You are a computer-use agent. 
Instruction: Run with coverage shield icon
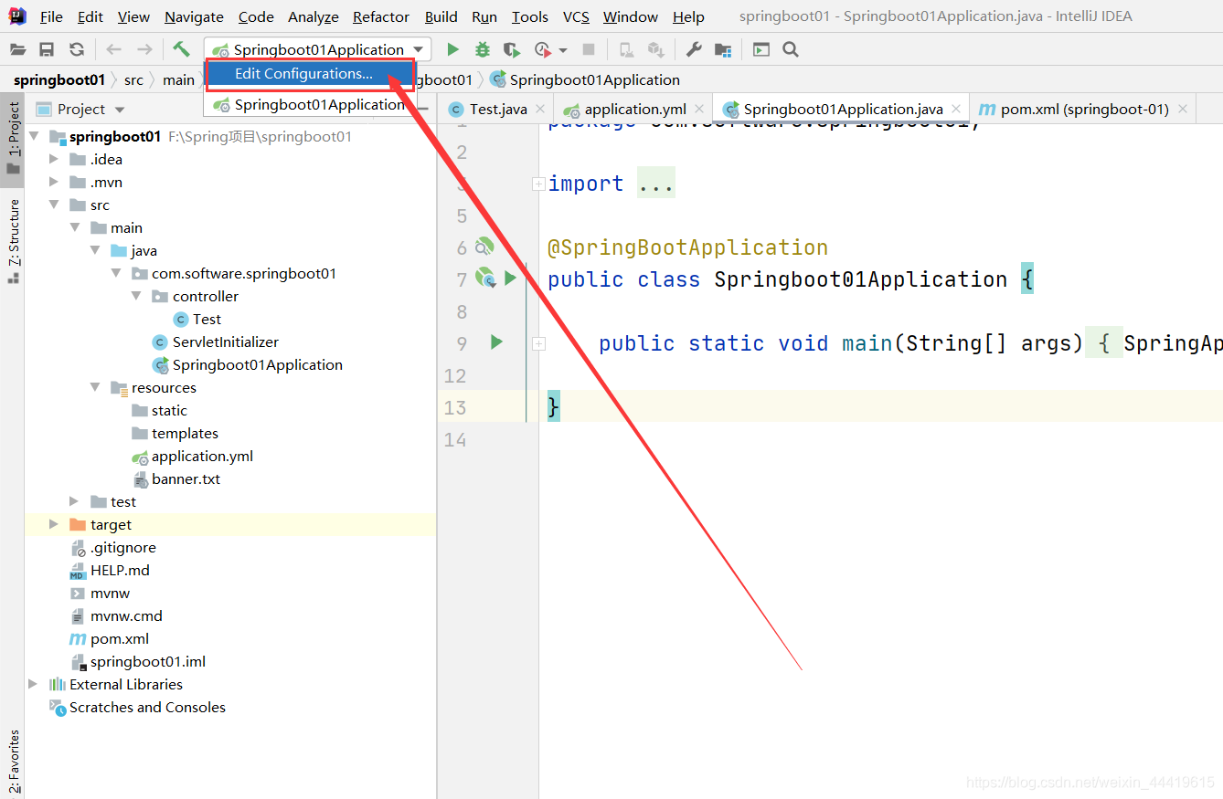[512, 49]
